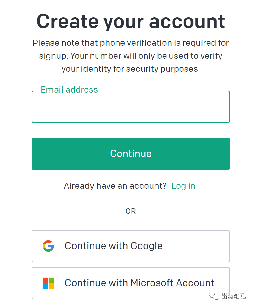Click the divider line left of OR
The height and width of the screenshot is (307, 254).
[x=74, y=211]
